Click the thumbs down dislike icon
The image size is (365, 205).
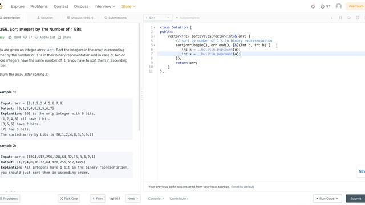[25, 37]
